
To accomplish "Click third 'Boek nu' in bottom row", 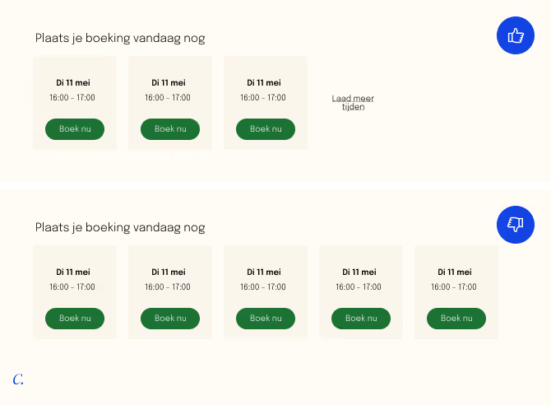I will [266, 319].
